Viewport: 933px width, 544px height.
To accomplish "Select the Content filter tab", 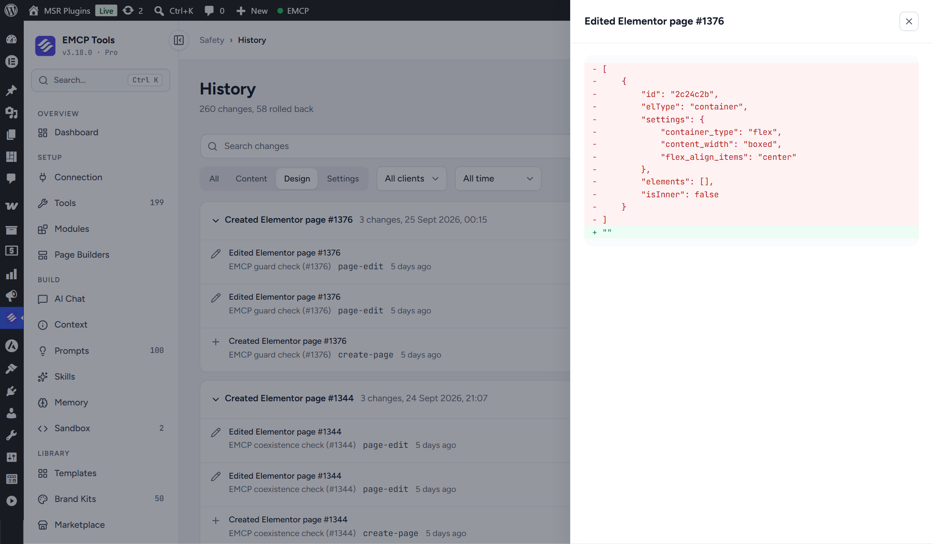I will [251, 179].
